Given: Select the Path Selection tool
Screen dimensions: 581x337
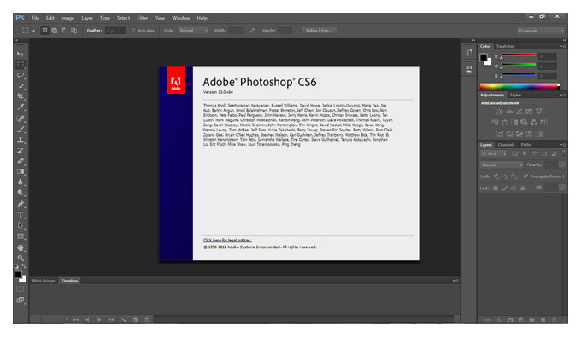Looking at the screenshot, I should (21, 225).
